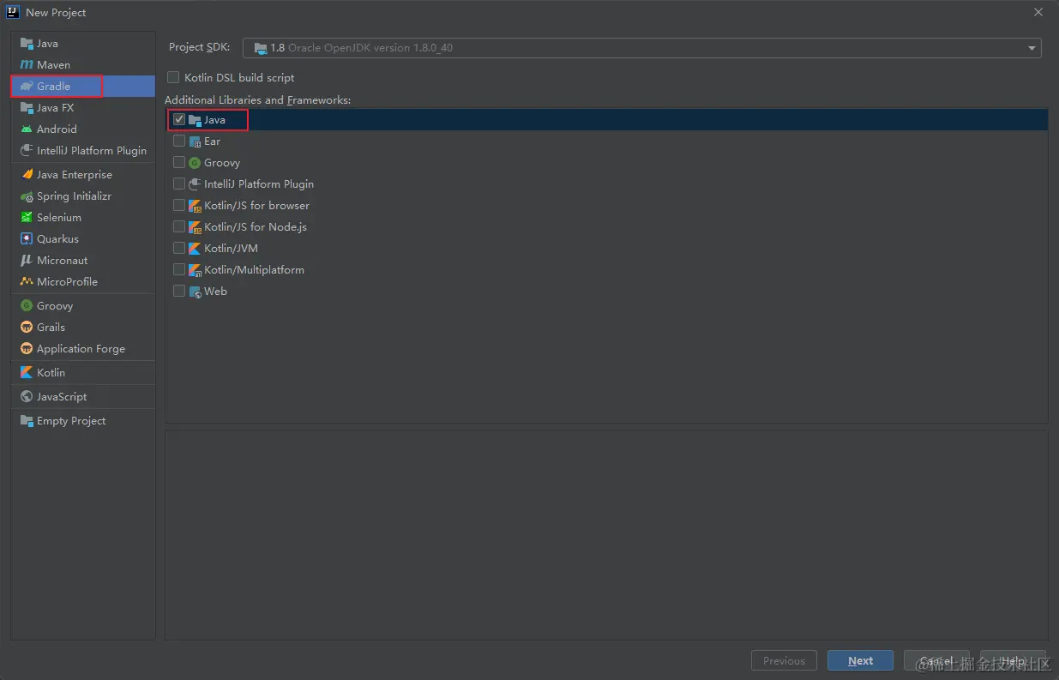1059x680 pixels.
Task: Click 'Application Forge' sidebar text
Action: coord(81,349)
